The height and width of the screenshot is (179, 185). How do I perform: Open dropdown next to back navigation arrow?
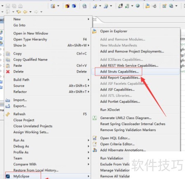30,12
